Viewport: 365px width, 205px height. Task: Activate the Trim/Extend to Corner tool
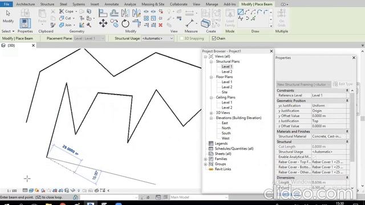click(x=136, y=23)
